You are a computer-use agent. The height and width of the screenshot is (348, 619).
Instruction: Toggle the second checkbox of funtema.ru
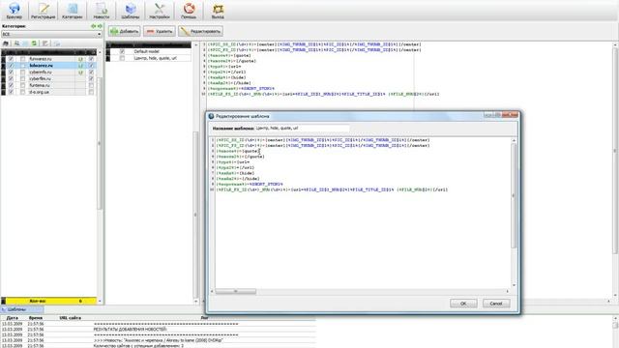23,86
